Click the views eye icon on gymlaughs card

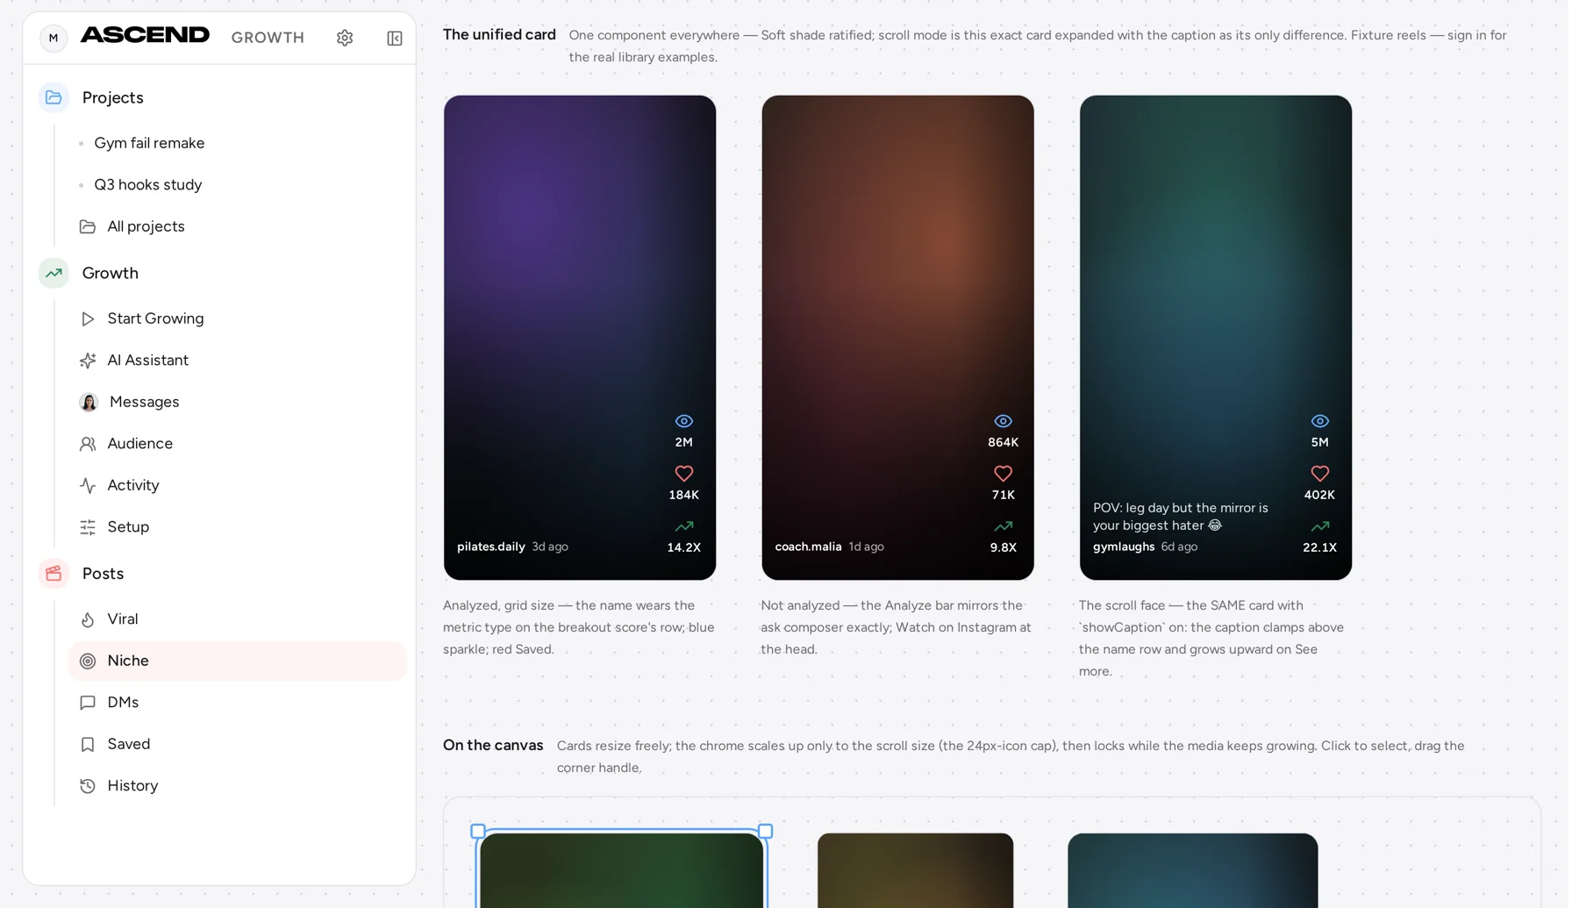coord(1320,421)
